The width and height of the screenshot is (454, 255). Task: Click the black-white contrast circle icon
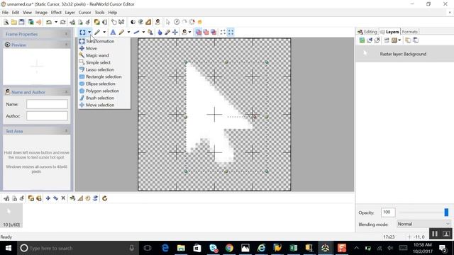pos(133,22)
